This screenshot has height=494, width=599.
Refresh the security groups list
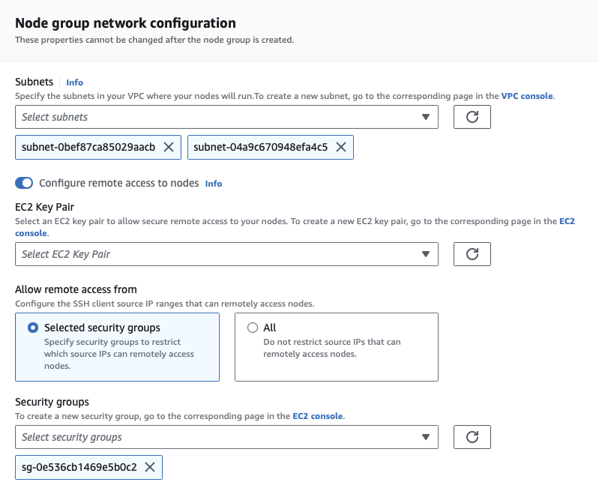[472, 437]
